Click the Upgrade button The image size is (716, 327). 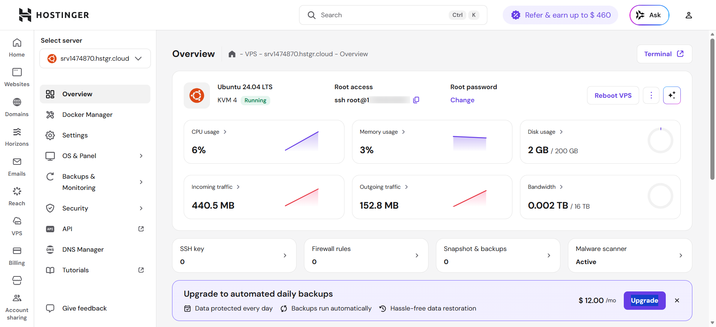[644, 300]
